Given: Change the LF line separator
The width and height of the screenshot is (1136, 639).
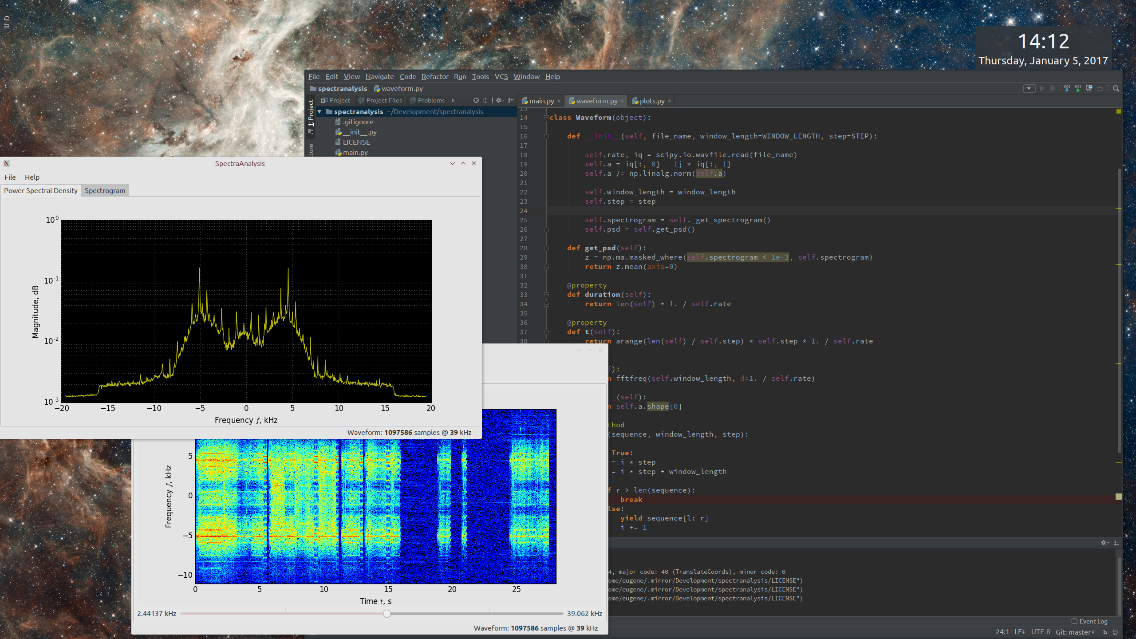Looking at the screenshot, I should 1020,632.
